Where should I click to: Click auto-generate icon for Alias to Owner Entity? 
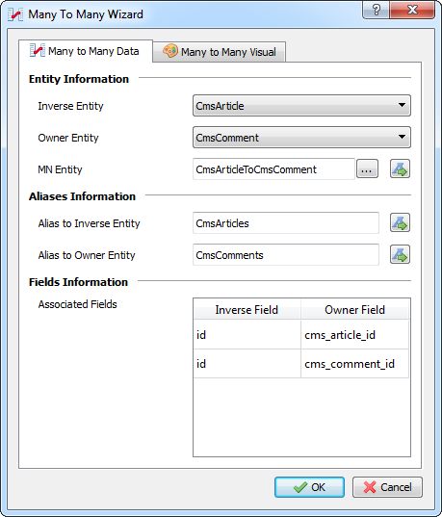tap(400, 254)
